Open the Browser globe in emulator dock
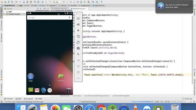This screenshot has height=110, width=196. click(43, 90)
